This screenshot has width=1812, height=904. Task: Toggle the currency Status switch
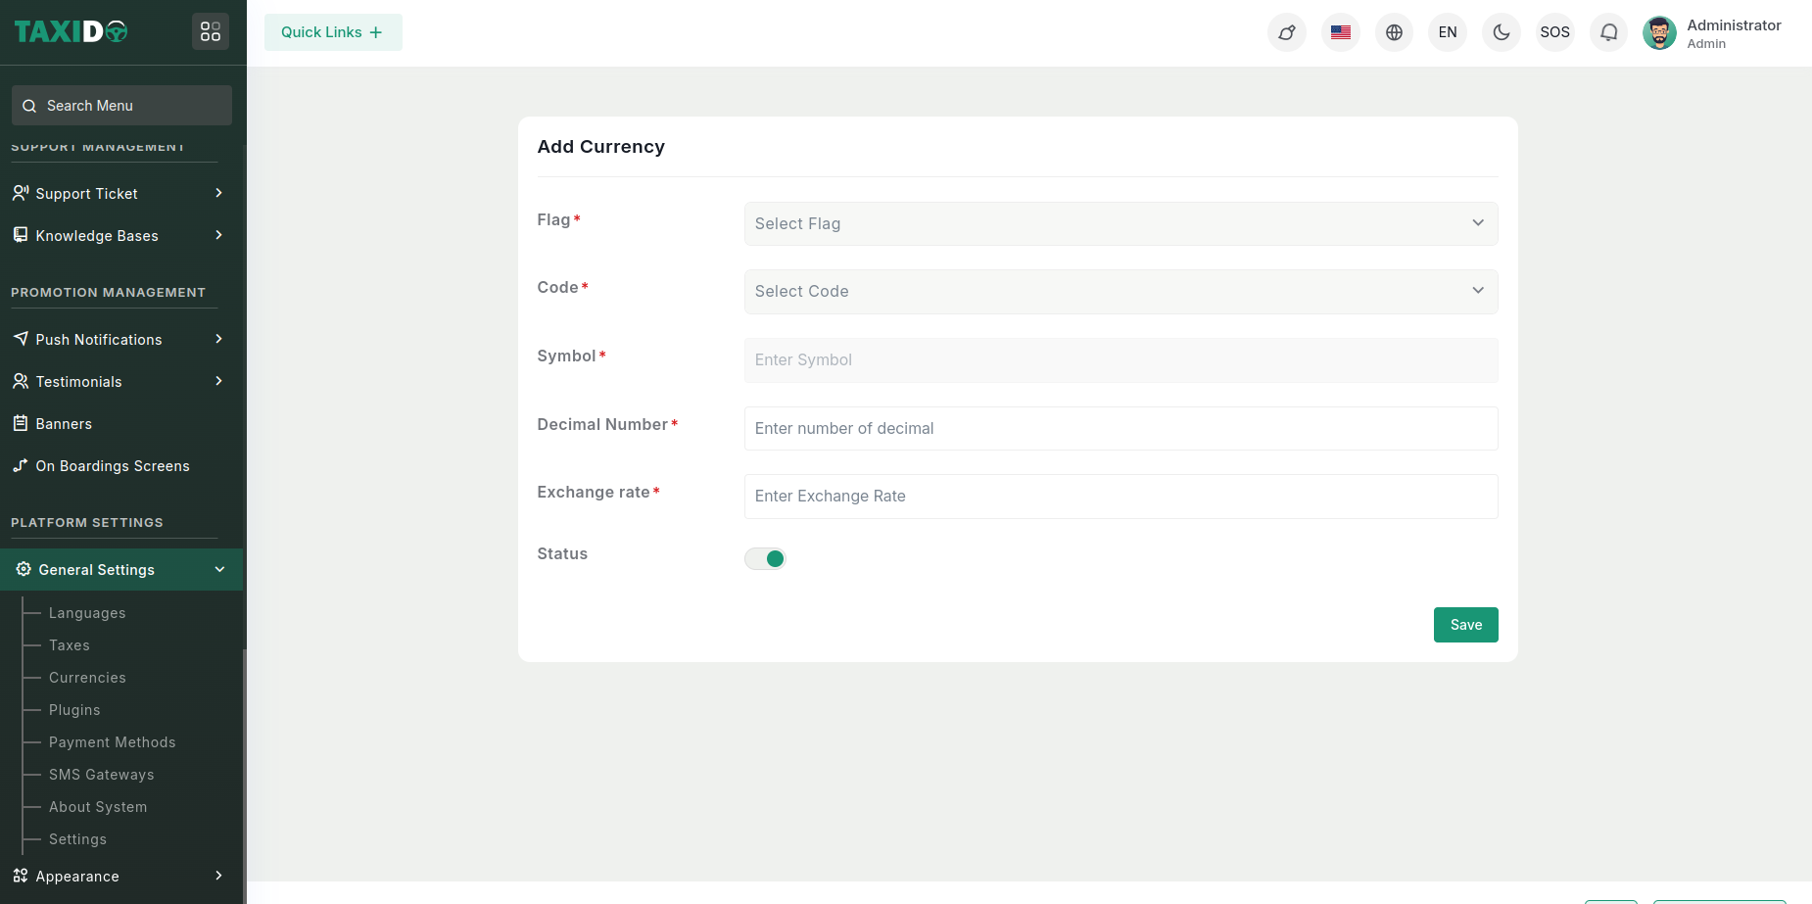[765, 558]
